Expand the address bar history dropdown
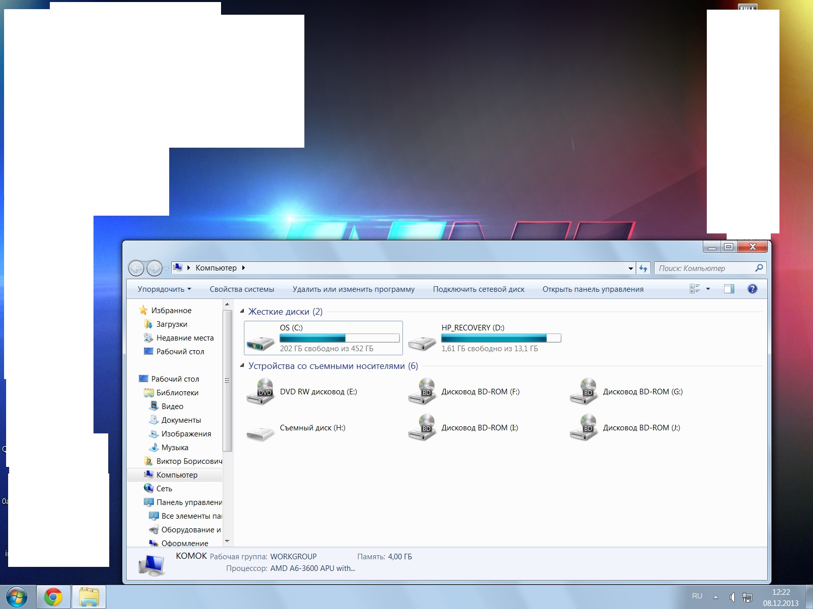 (x=631, y=268)
